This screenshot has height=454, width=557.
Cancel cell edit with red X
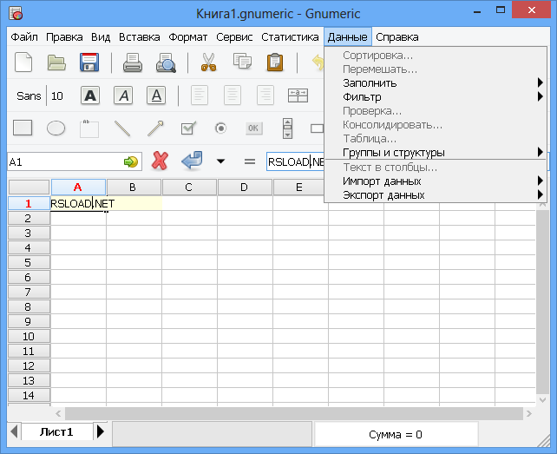160,161
